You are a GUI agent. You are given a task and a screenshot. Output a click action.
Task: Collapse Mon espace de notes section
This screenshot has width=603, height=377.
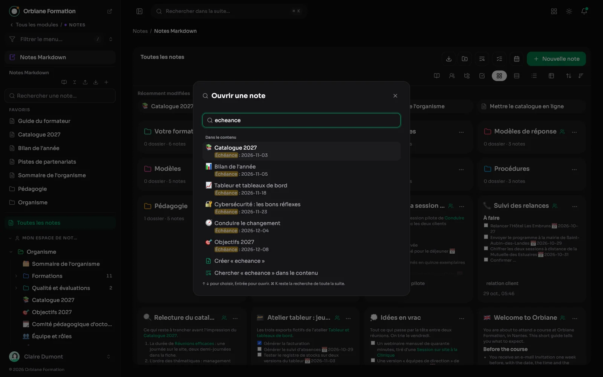point(10,238)
